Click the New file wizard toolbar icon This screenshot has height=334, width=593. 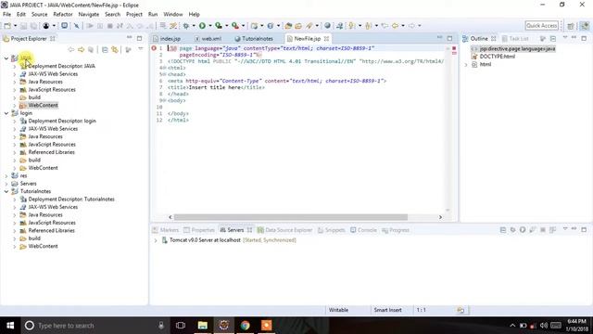[7, 26]
